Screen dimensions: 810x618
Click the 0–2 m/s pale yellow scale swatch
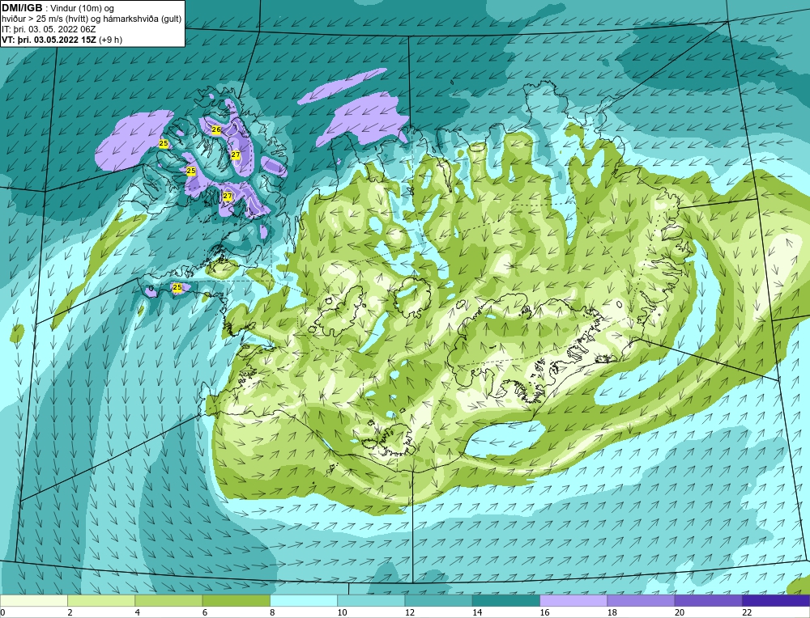pos(34,600)
